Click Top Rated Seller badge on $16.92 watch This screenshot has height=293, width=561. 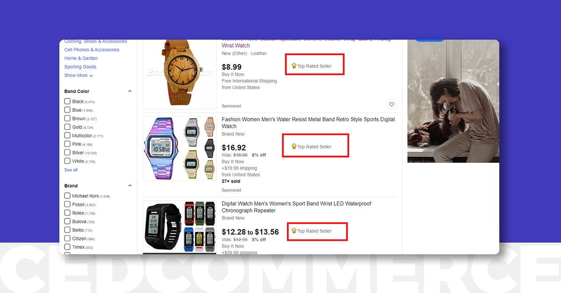[x=311, y=146]
